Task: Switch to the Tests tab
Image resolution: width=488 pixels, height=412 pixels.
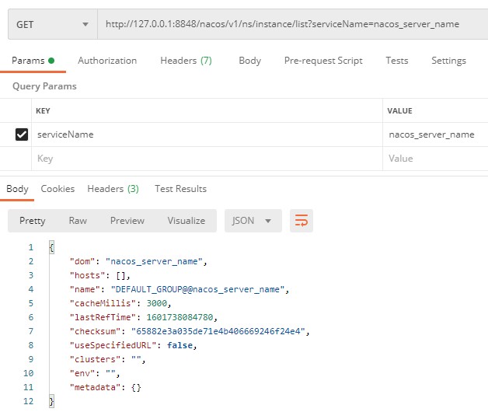Action: pyautogui.click(x=396, y=61)
